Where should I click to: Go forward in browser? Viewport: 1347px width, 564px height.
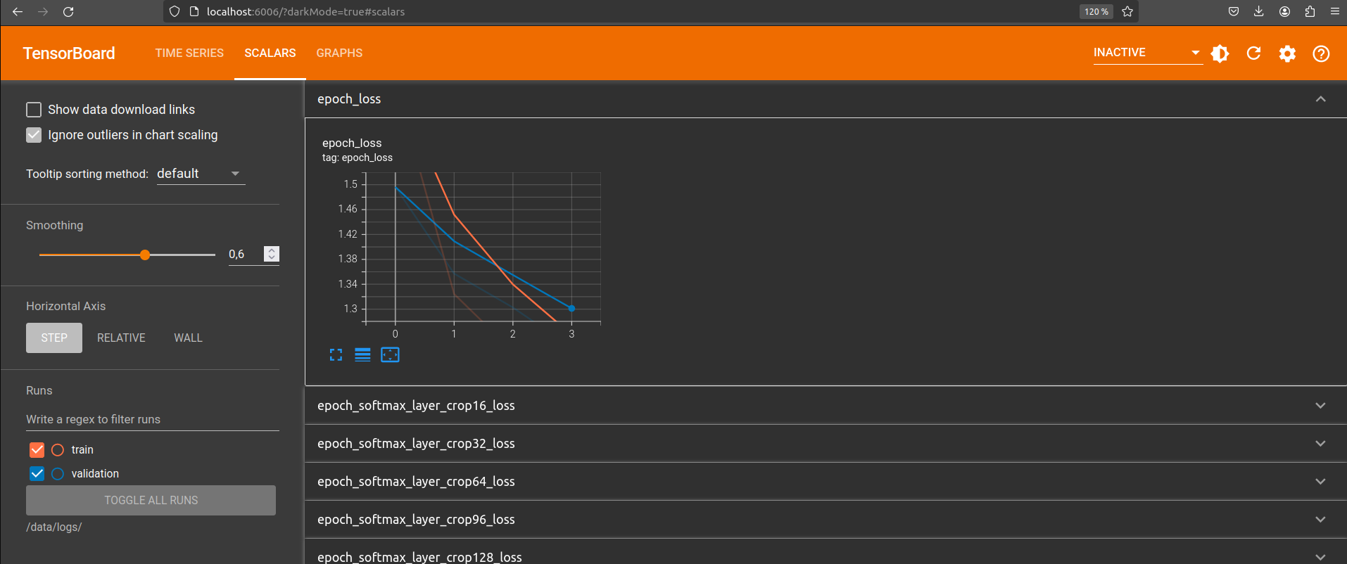pyautogui.click(x=43, y=11)
